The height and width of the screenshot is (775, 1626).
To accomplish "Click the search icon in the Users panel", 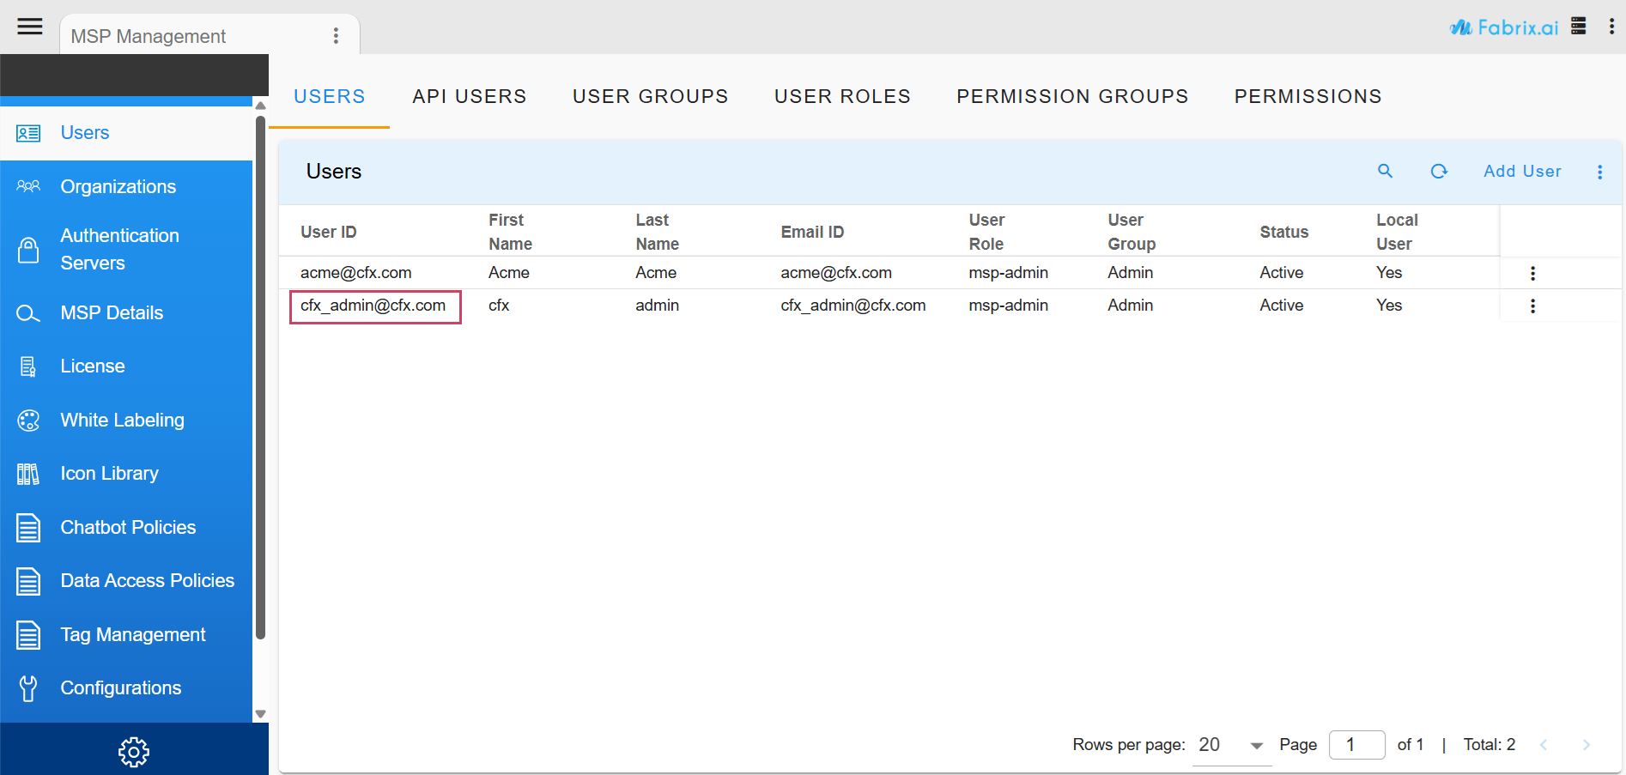I will (x=1385, y=171).
